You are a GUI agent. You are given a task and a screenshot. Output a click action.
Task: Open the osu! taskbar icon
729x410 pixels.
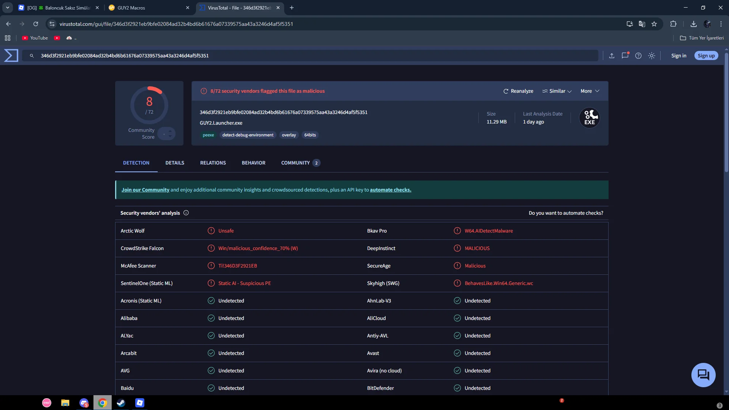tap(47, 403)
